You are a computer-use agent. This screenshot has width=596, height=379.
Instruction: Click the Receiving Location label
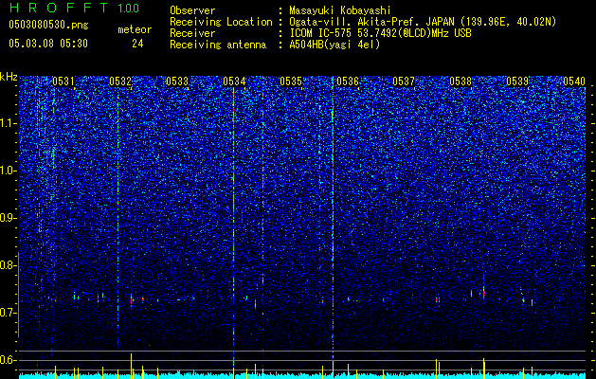coord(221,22)
